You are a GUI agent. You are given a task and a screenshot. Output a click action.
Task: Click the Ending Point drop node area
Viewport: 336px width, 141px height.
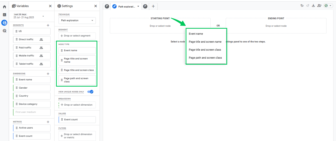click(276, 26)
